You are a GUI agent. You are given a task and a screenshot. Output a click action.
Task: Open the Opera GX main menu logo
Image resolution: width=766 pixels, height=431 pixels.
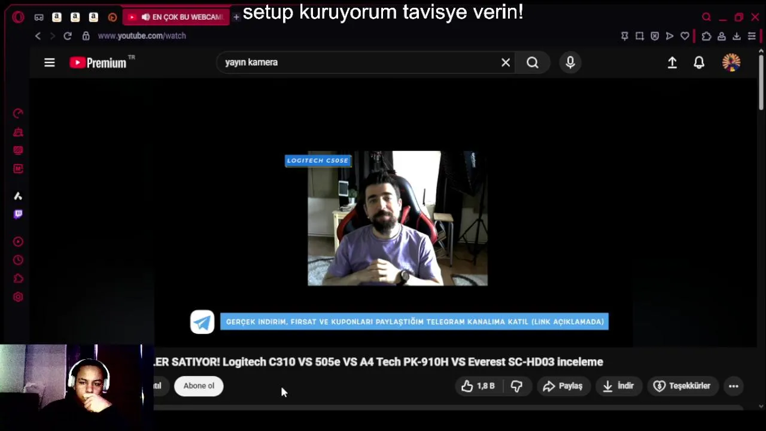pos(18,17)
